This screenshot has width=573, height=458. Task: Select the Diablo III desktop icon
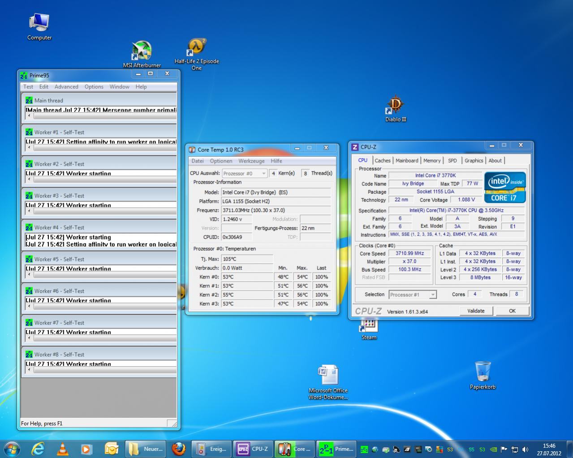point(395,105)
